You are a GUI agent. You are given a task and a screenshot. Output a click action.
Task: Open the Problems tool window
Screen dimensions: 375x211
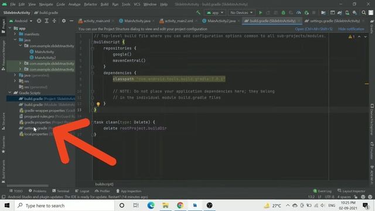tap(37, 191)
